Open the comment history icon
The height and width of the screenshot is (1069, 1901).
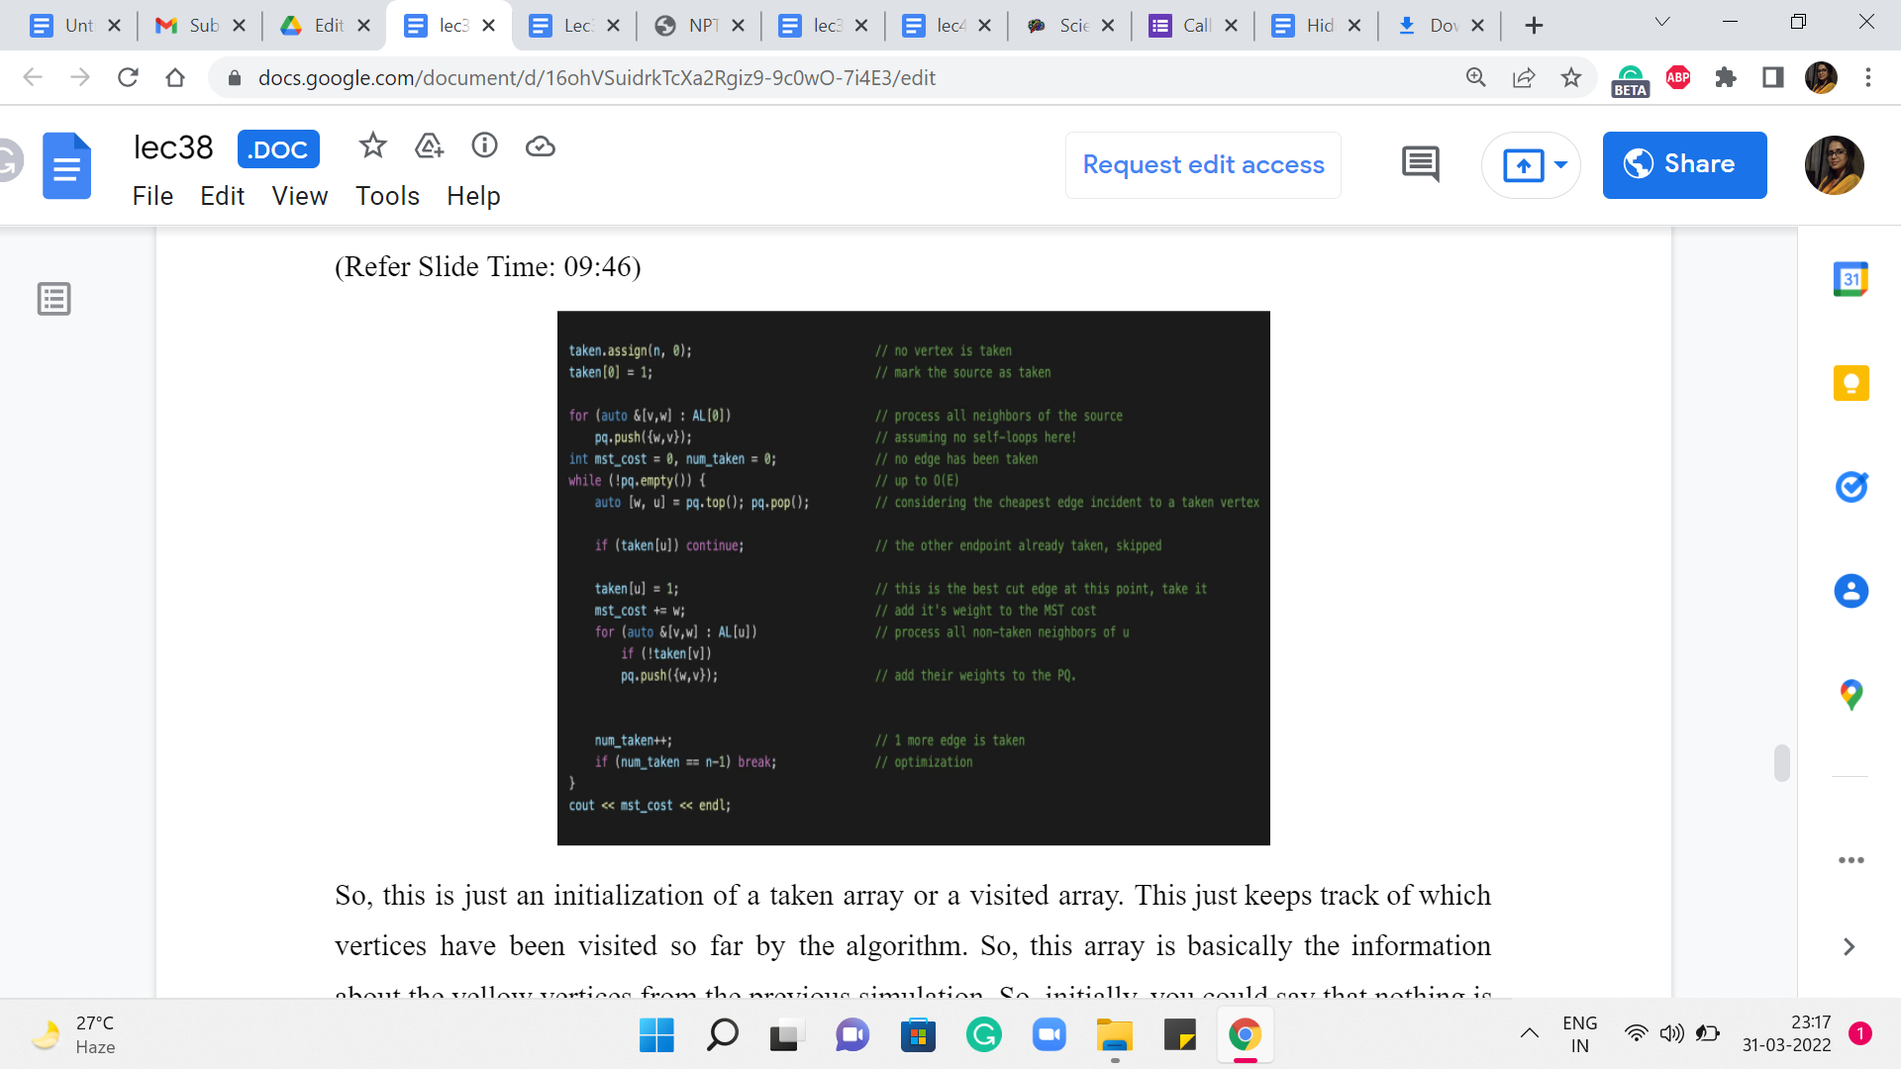coord(1420,164)
